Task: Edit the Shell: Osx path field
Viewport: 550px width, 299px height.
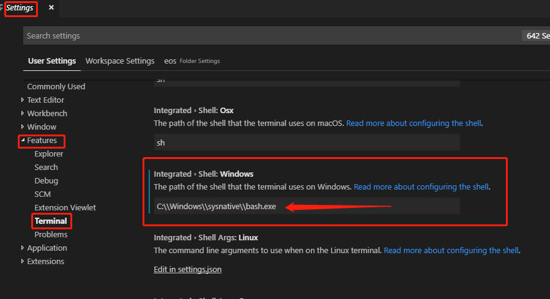Action: click(x=307, y=142)
